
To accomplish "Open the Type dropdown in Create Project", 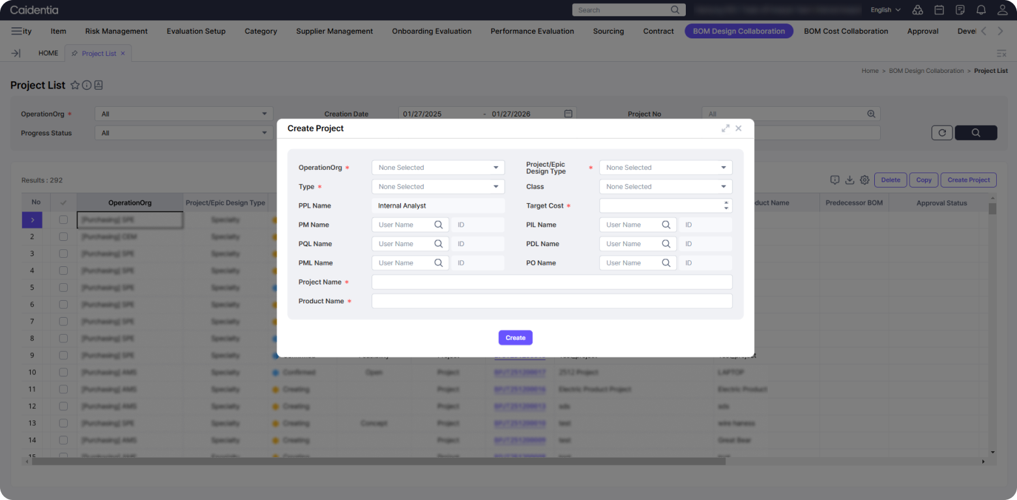I will [x=437, y=187].
